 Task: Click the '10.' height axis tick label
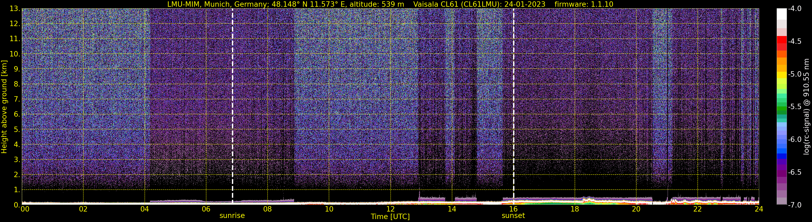coord(15,54)
